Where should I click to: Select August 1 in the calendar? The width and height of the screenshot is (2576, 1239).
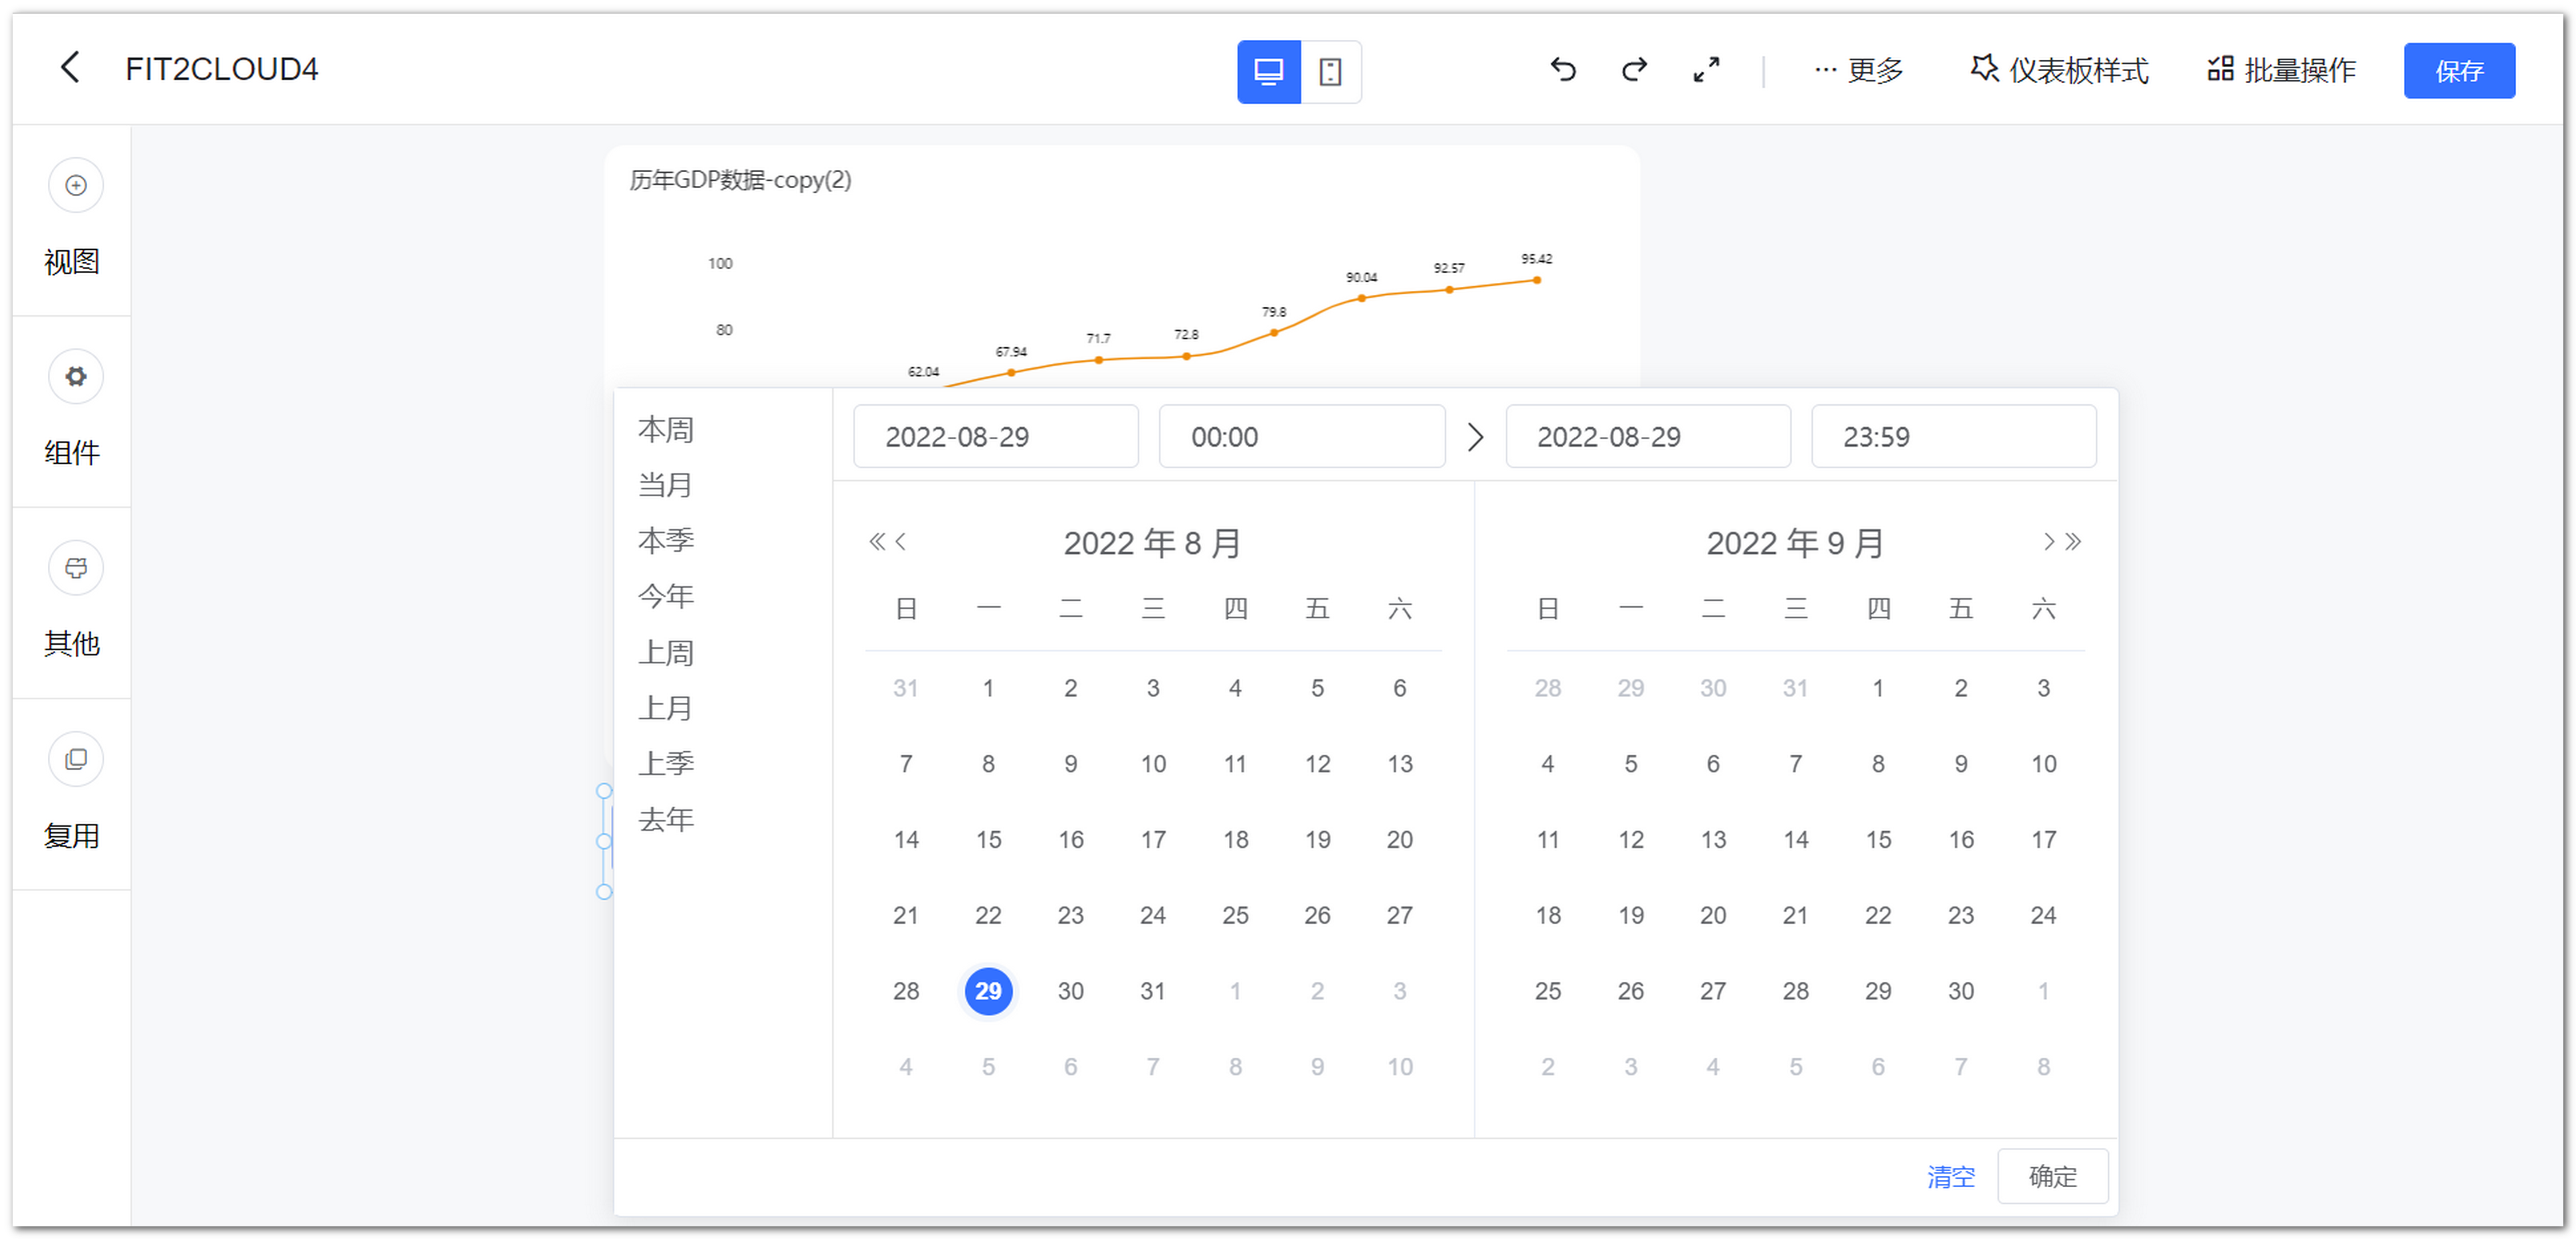point(988,687)
